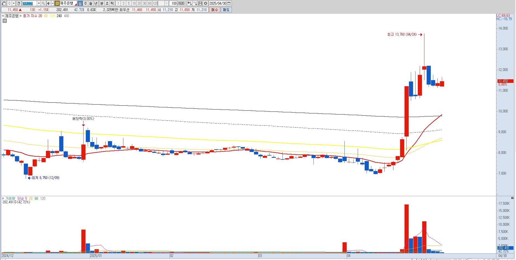
Task: Click the small square before 종가 지수
Action: 21,16
